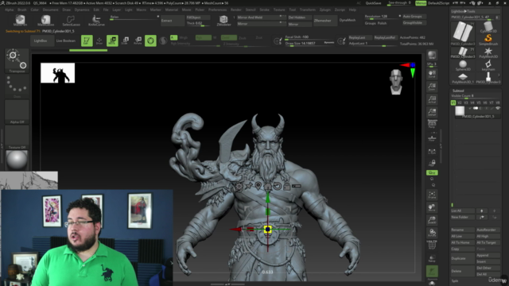Click the Scroll canvas icon
The image size is (509, 286).
tap(432, 74)
